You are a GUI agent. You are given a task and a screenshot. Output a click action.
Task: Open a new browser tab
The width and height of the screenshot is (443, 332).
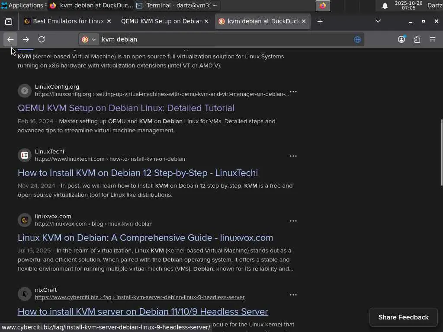point(320,22)
